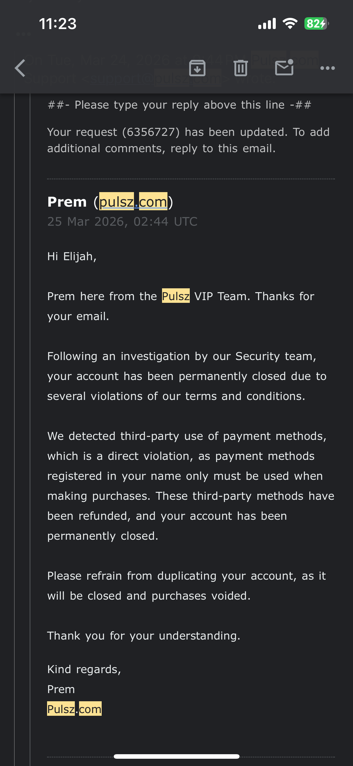Screen dimensions: 353x766
Task: Tap the 25 Mar 2026 timestamp
Action: pyautogui.click(x=122, y=221)
